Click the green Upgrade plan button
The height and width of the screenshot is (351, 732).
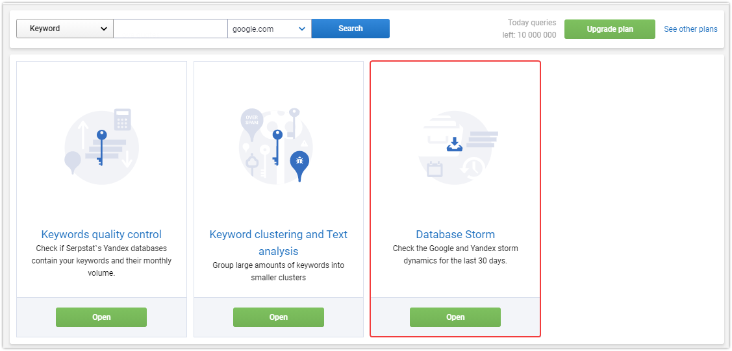click(x=610, y=29)
